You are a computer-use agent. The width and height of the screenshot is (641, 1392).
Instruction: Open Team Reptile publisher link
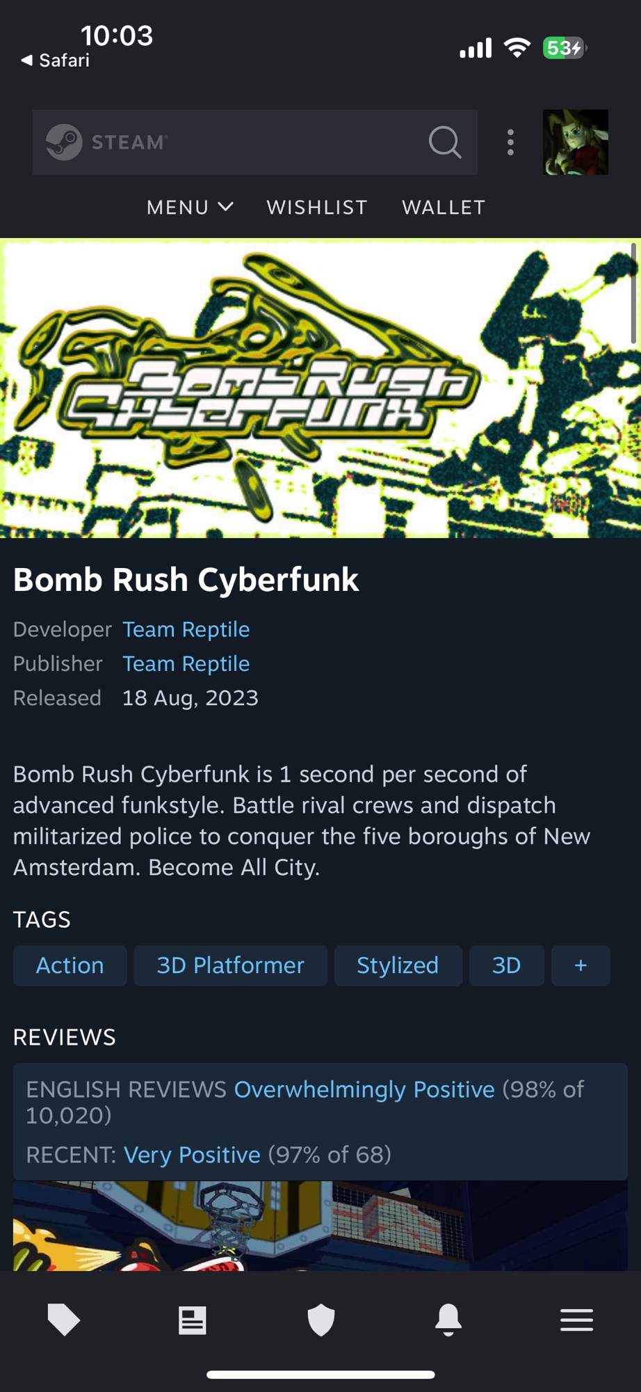tap(186, 663)
